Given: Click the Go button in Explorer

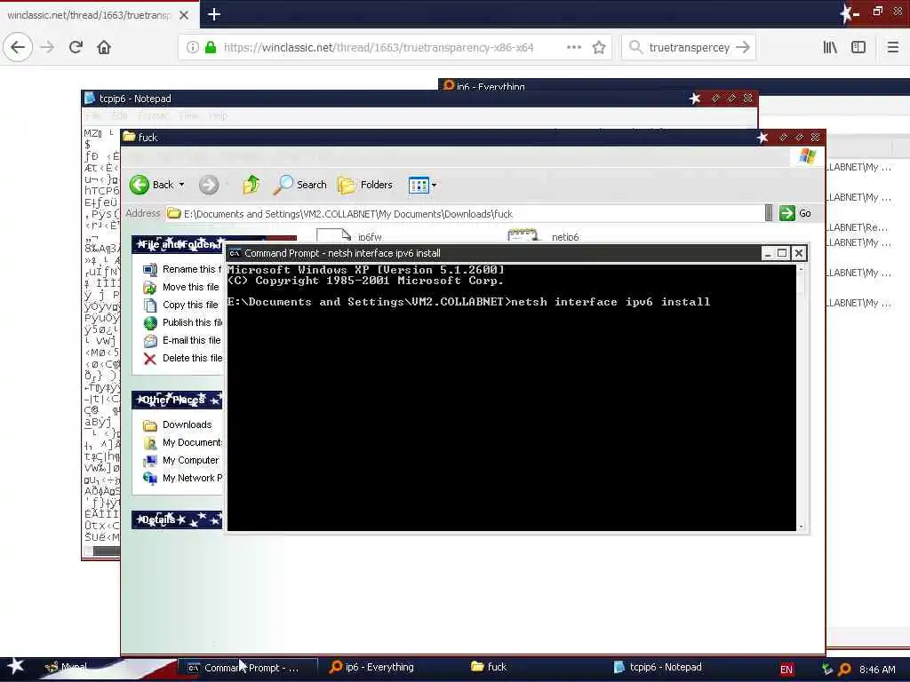Looking at the screenshot, I should [x=795, y=213].
